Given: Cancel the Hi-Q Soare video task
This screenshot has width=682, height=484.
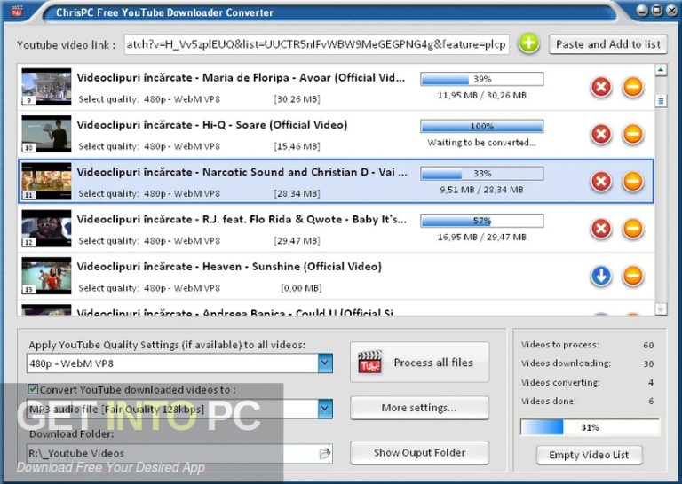Looking at the screenshot, I should [x=601, y=134].
